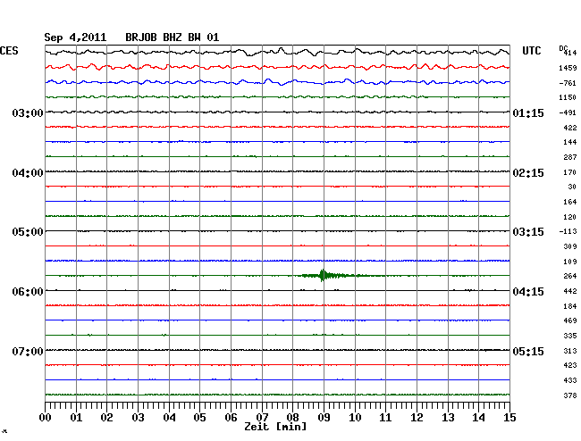Click the "05" minute label on time axis
Screen dimensions: 581x441
[199, 418]
